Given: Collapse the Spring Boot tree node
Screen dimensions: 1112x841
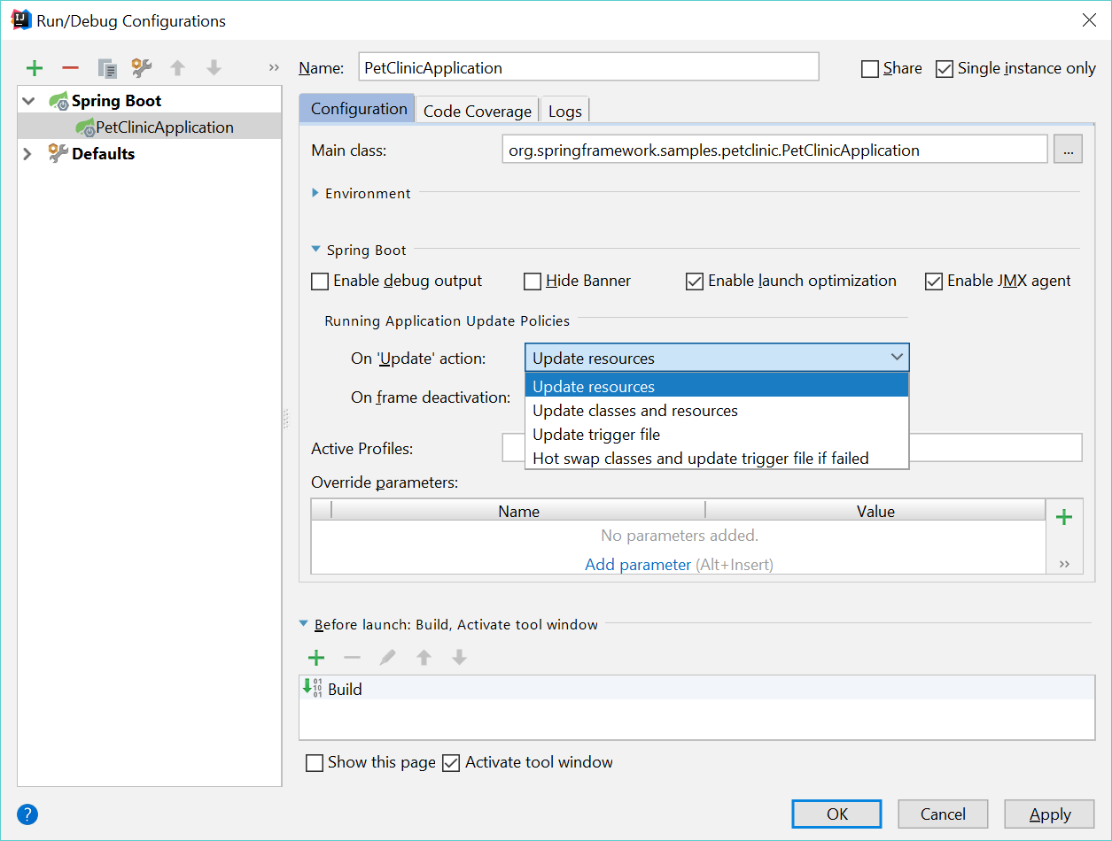Looking at the screenshot, I should [28, 101].
